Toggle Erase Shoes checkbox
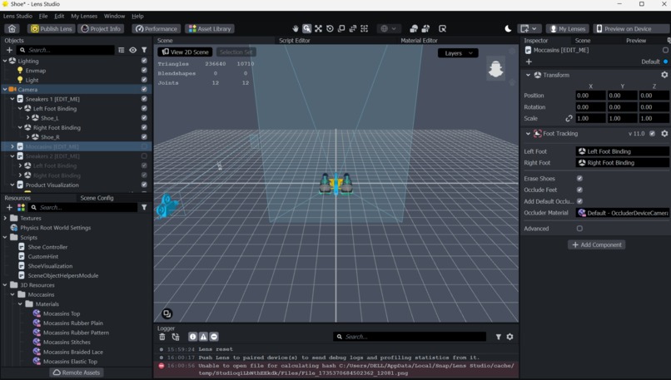Viewport: 671px width, 380px height. pos(579,178)
